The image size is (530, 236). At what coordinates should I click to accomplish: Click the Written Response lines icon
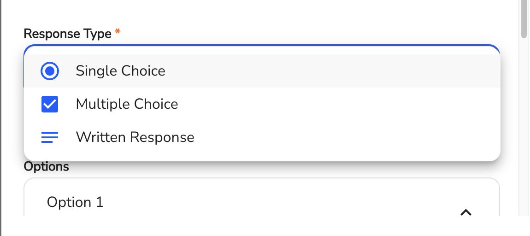pyautogui.click(x=50, y=137)
